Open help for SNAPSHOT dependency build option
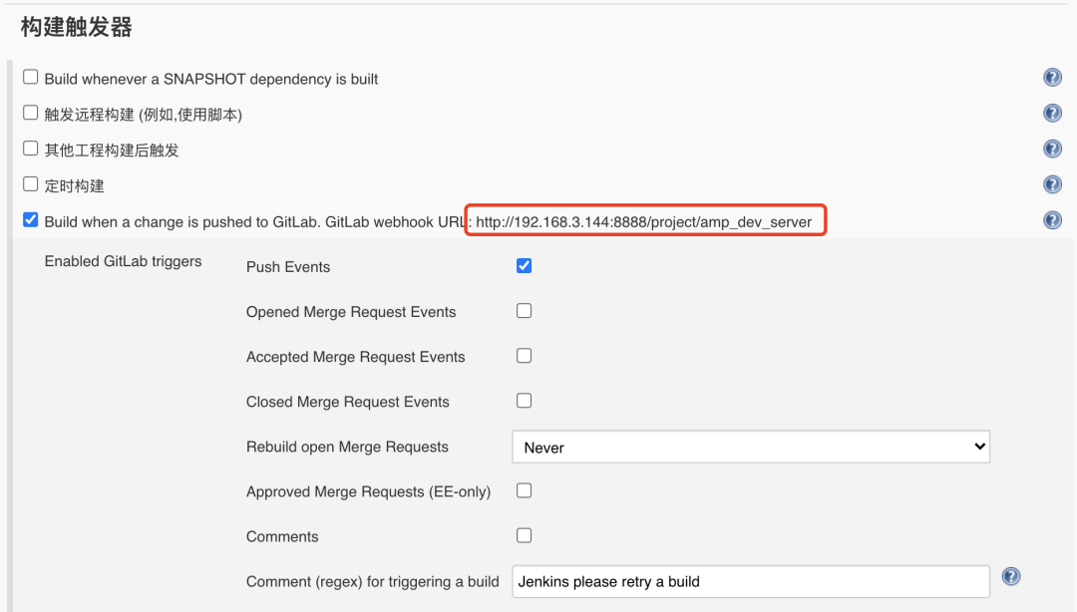The width and height of the screenshot is (1077, 612). 1052,78
